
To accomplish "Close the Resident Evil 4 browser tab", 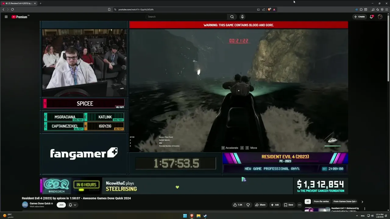I will [35, 3].
